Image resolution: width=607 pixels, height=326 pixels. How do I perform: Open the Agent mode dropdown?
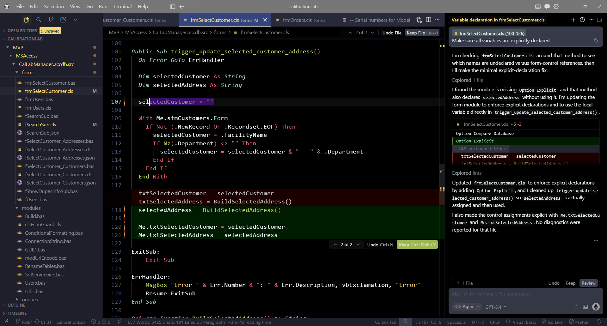point(467,307)
